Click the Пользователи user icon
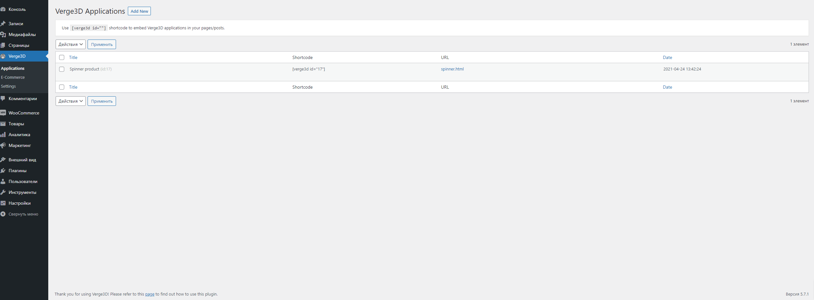Screen dimensions: 814x300 [x=3, y=181]
